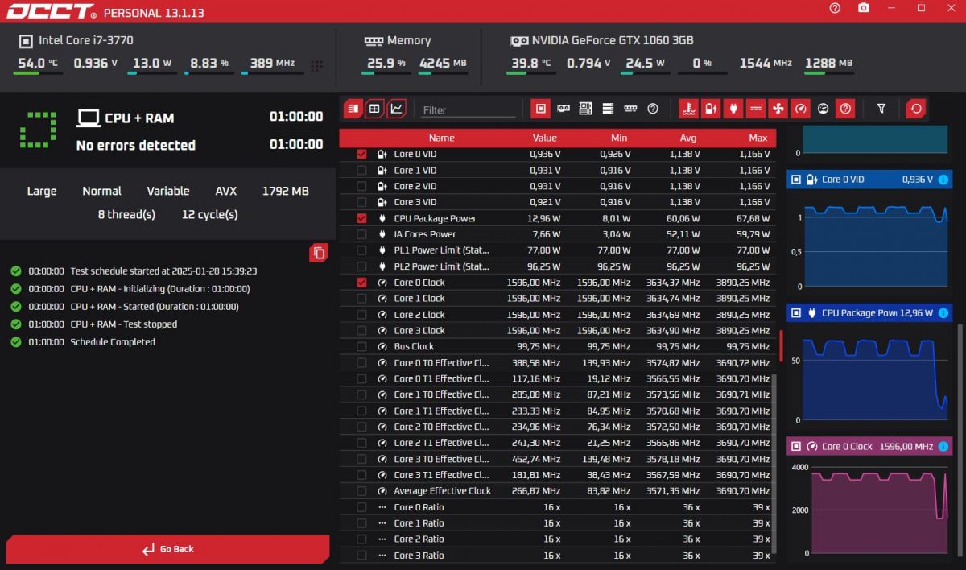Open info for the Core 0 VID graph

click(x=943, y=180)
